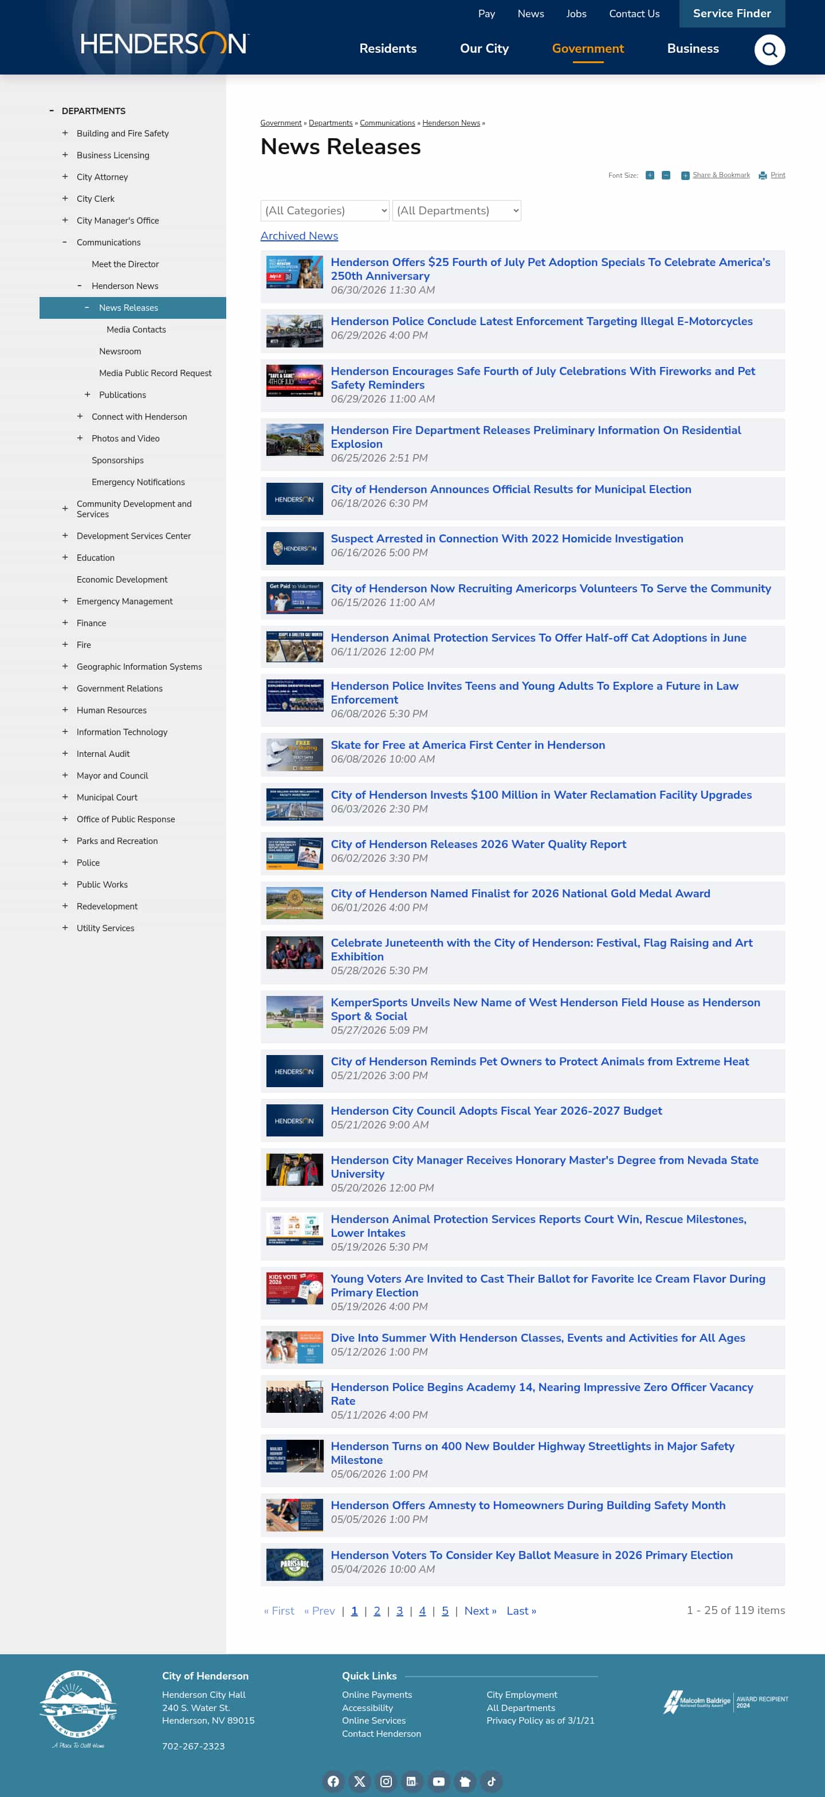
Task: Open the Government main menu
Action: pos(588,48)
